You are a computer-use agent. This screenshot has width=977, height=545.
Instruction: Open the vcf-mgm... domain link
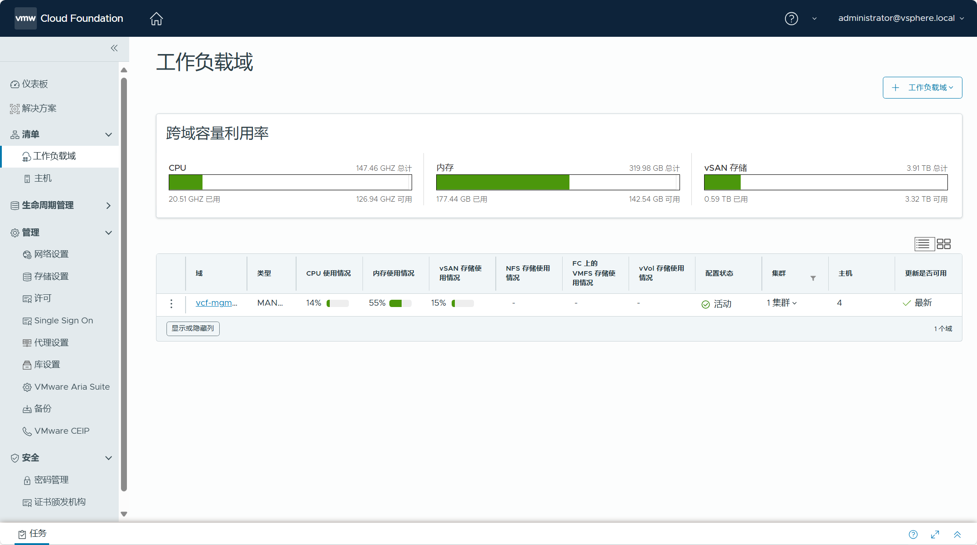[x=217, y=303]
